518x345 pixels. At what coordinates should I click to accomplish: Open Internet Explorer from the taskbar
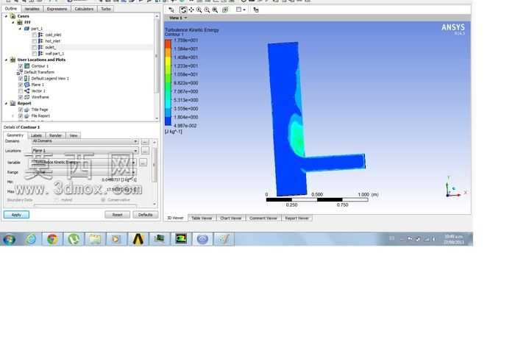pos(31,239)
